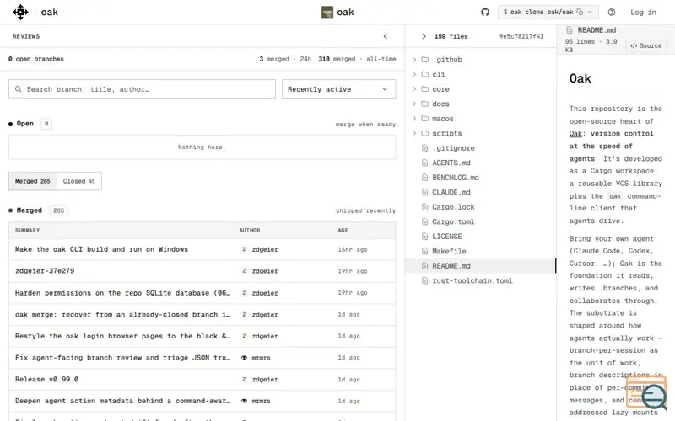
Task: Switch to the Merged 265 tab
Action: point(33,181)
